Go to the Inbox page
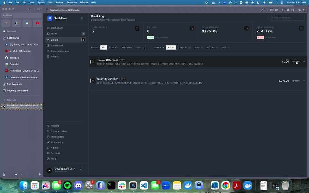 pyautogui.click(x=54, y=34)
